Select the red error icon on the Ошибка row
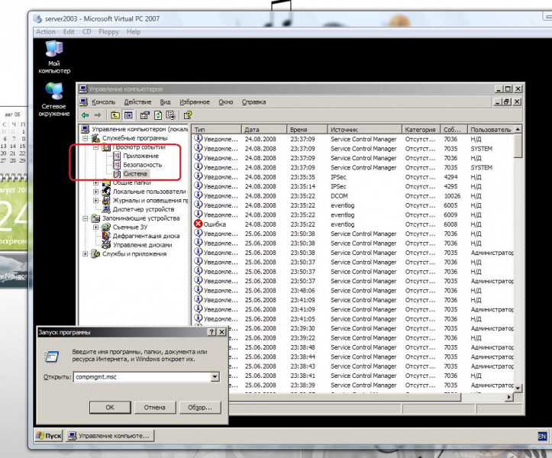The height and width of the screenshot is (458, 552). [x=199, y=224]
